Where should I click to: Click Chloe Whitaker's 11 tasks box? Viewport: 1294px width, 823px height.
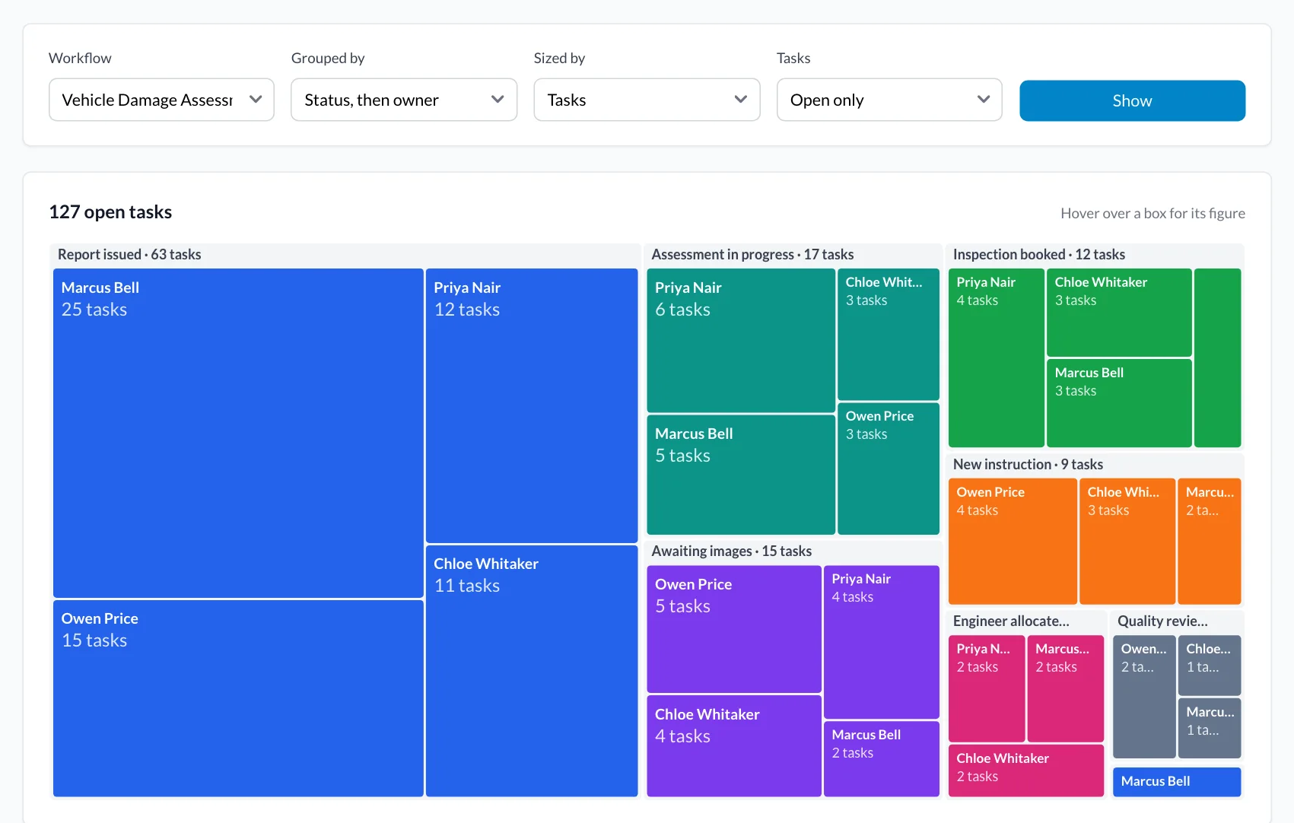point(532,671)
